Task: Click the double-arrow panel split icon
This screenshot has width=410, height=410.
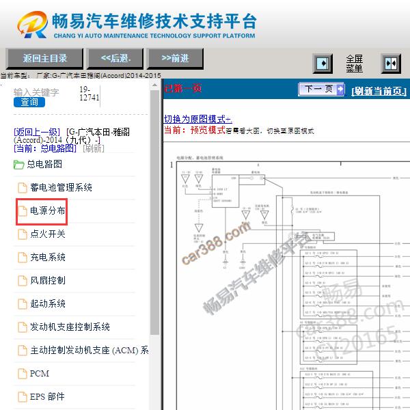Action: pyautogui.click(x=391, y=64)
